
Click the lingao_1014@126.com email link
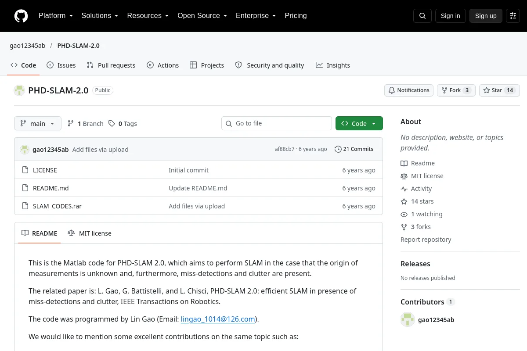(218, 319)
